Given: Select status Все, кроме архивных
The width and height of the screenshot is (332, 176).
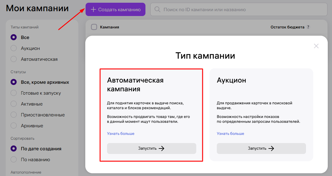Looking at the screenshot, I should point(14,82).
